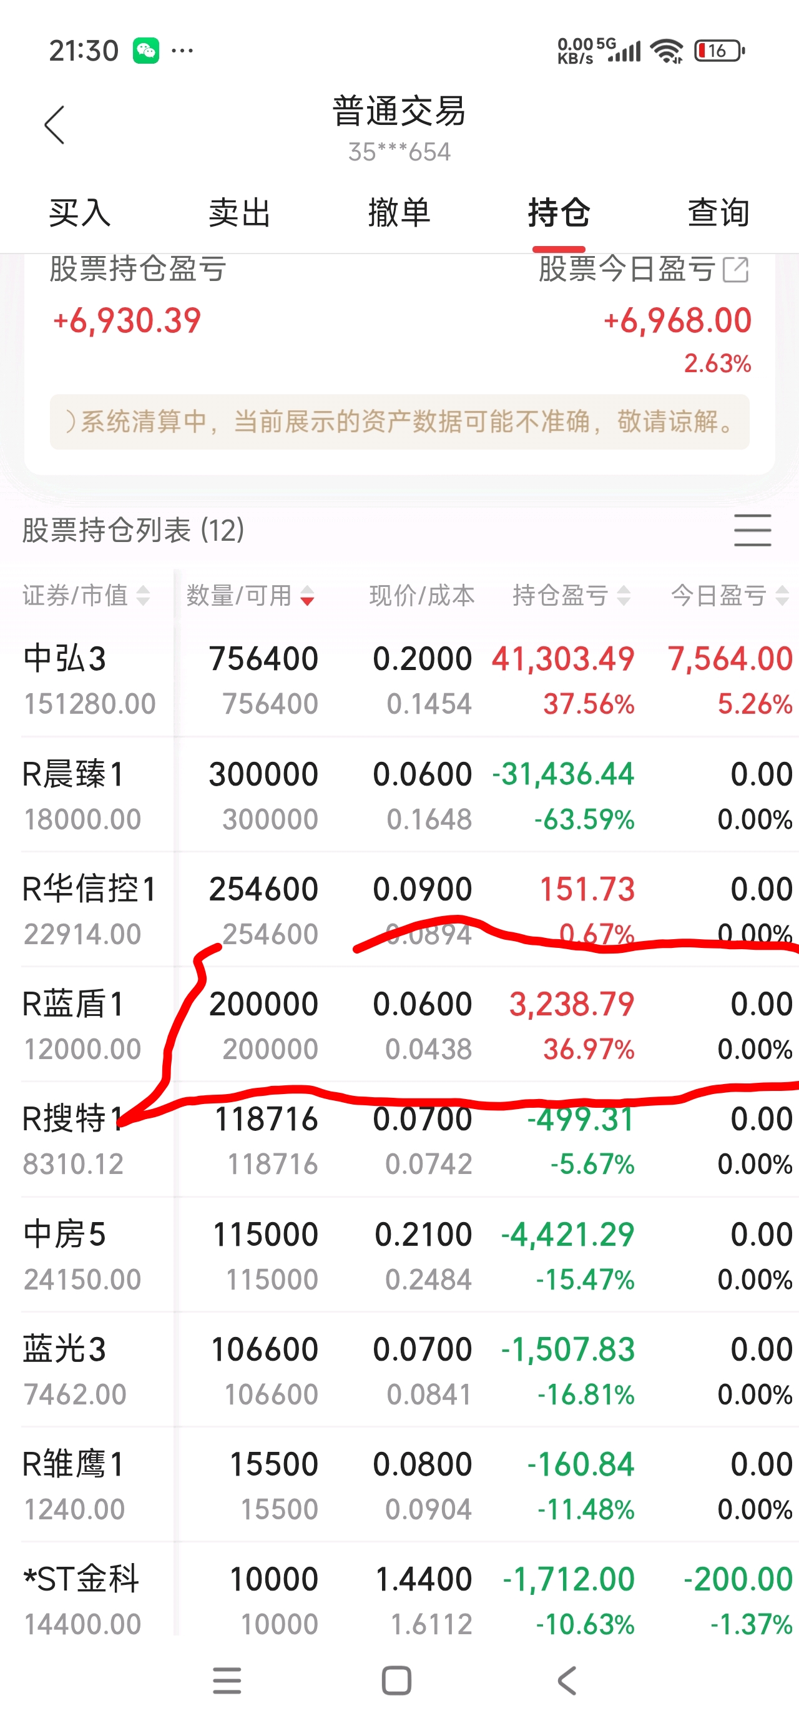Tap the Android back navigation button
Screen dimensions: 799x1731
point(567,1680)
